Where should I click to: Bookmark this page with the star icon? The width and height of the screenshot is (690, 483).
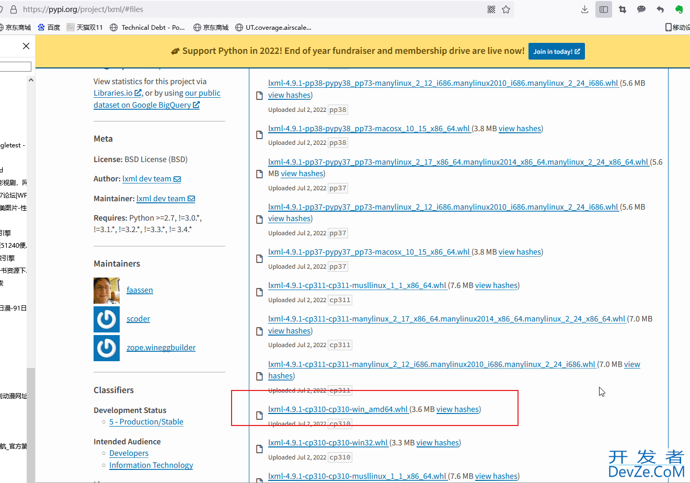506,9
